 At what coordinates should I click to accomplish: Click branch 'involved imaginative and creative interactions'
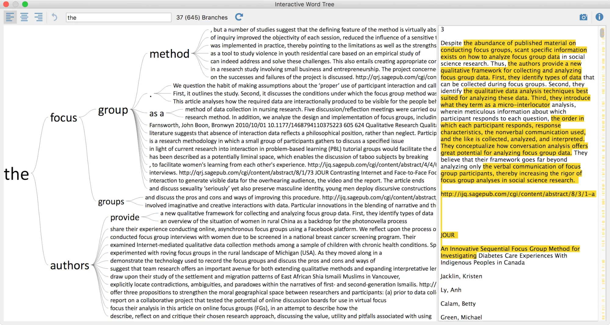tap(290, 205)
